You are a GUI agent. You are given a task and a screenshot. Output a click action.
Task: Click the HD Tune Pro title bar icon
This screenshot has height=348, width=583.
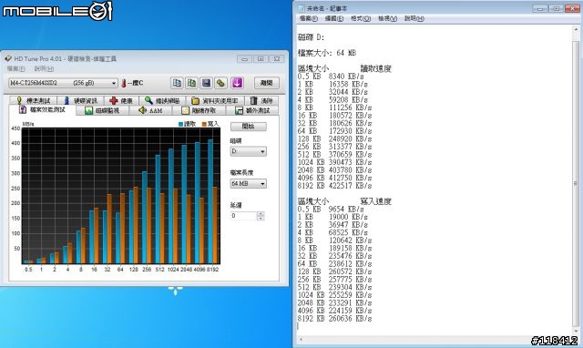(8, 58)
